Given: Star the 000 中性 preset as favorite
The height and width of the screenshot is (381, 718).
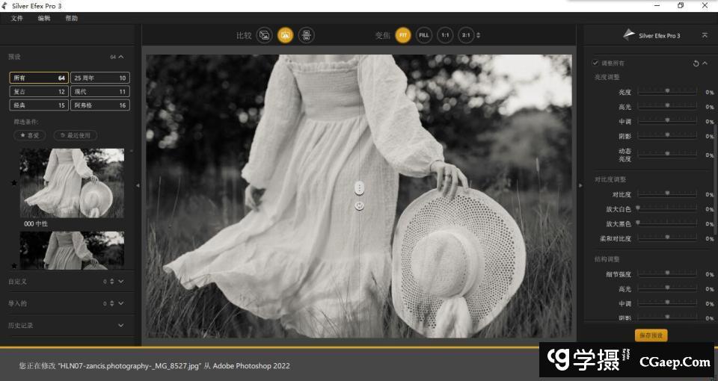Looking at the screenshot, I should (x=13, y=182).
